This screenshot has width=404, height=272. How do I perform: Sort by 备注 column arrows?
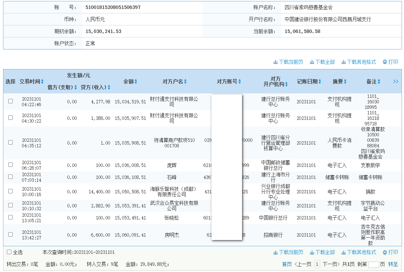coord(379,82)
